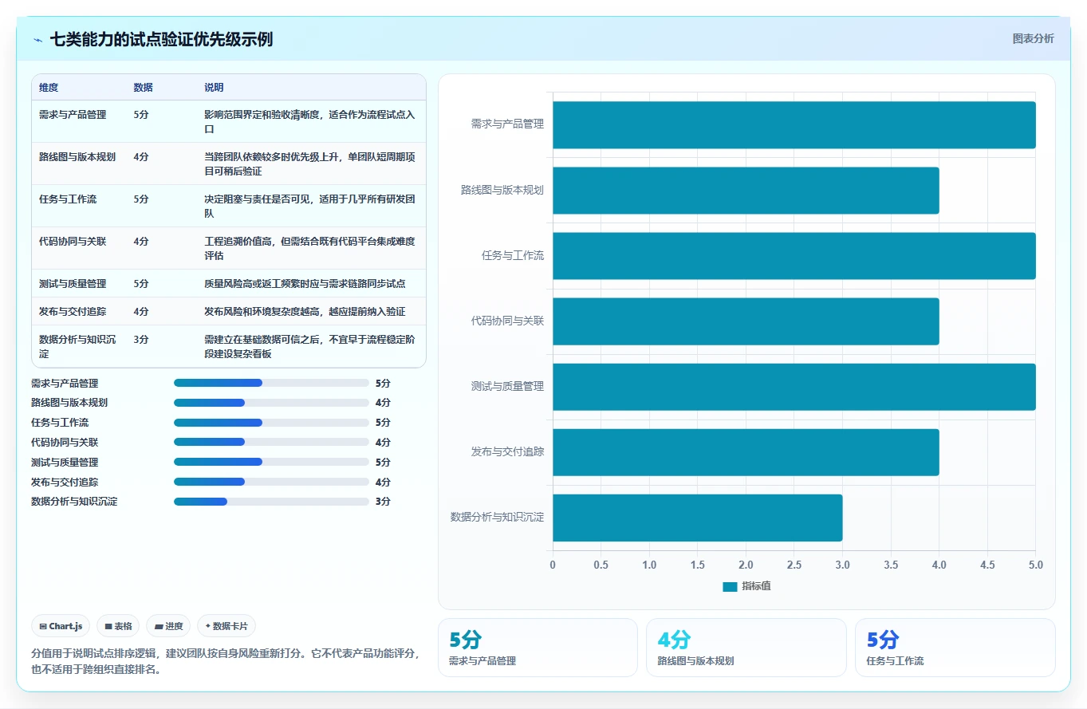Click the 路线图与版本规划 cell in the table
This screenshot has height=709, width=1087.
(77, 157)
